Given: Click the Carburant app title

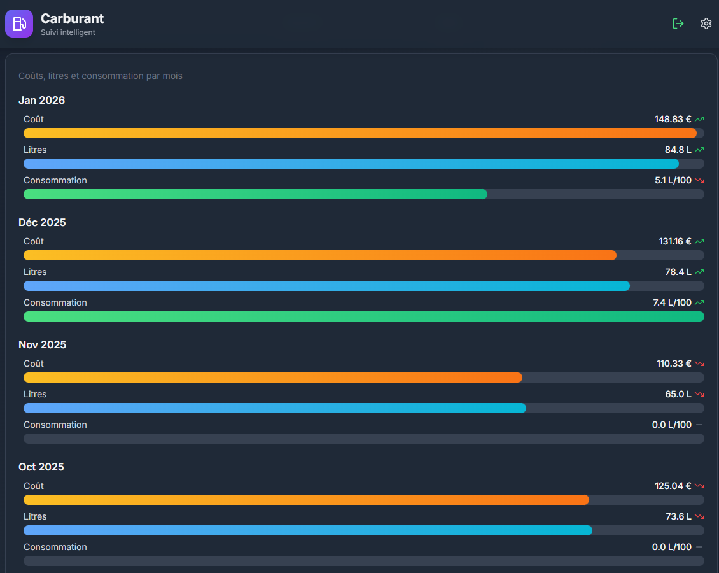Looking at the screenshot, I should pos(72,18).
